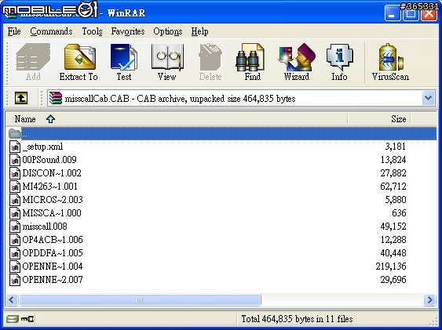The height and width of the screenshot is (330, 442).
Task: Click the horizontal scrollbar left arrow
Action: 12,299
